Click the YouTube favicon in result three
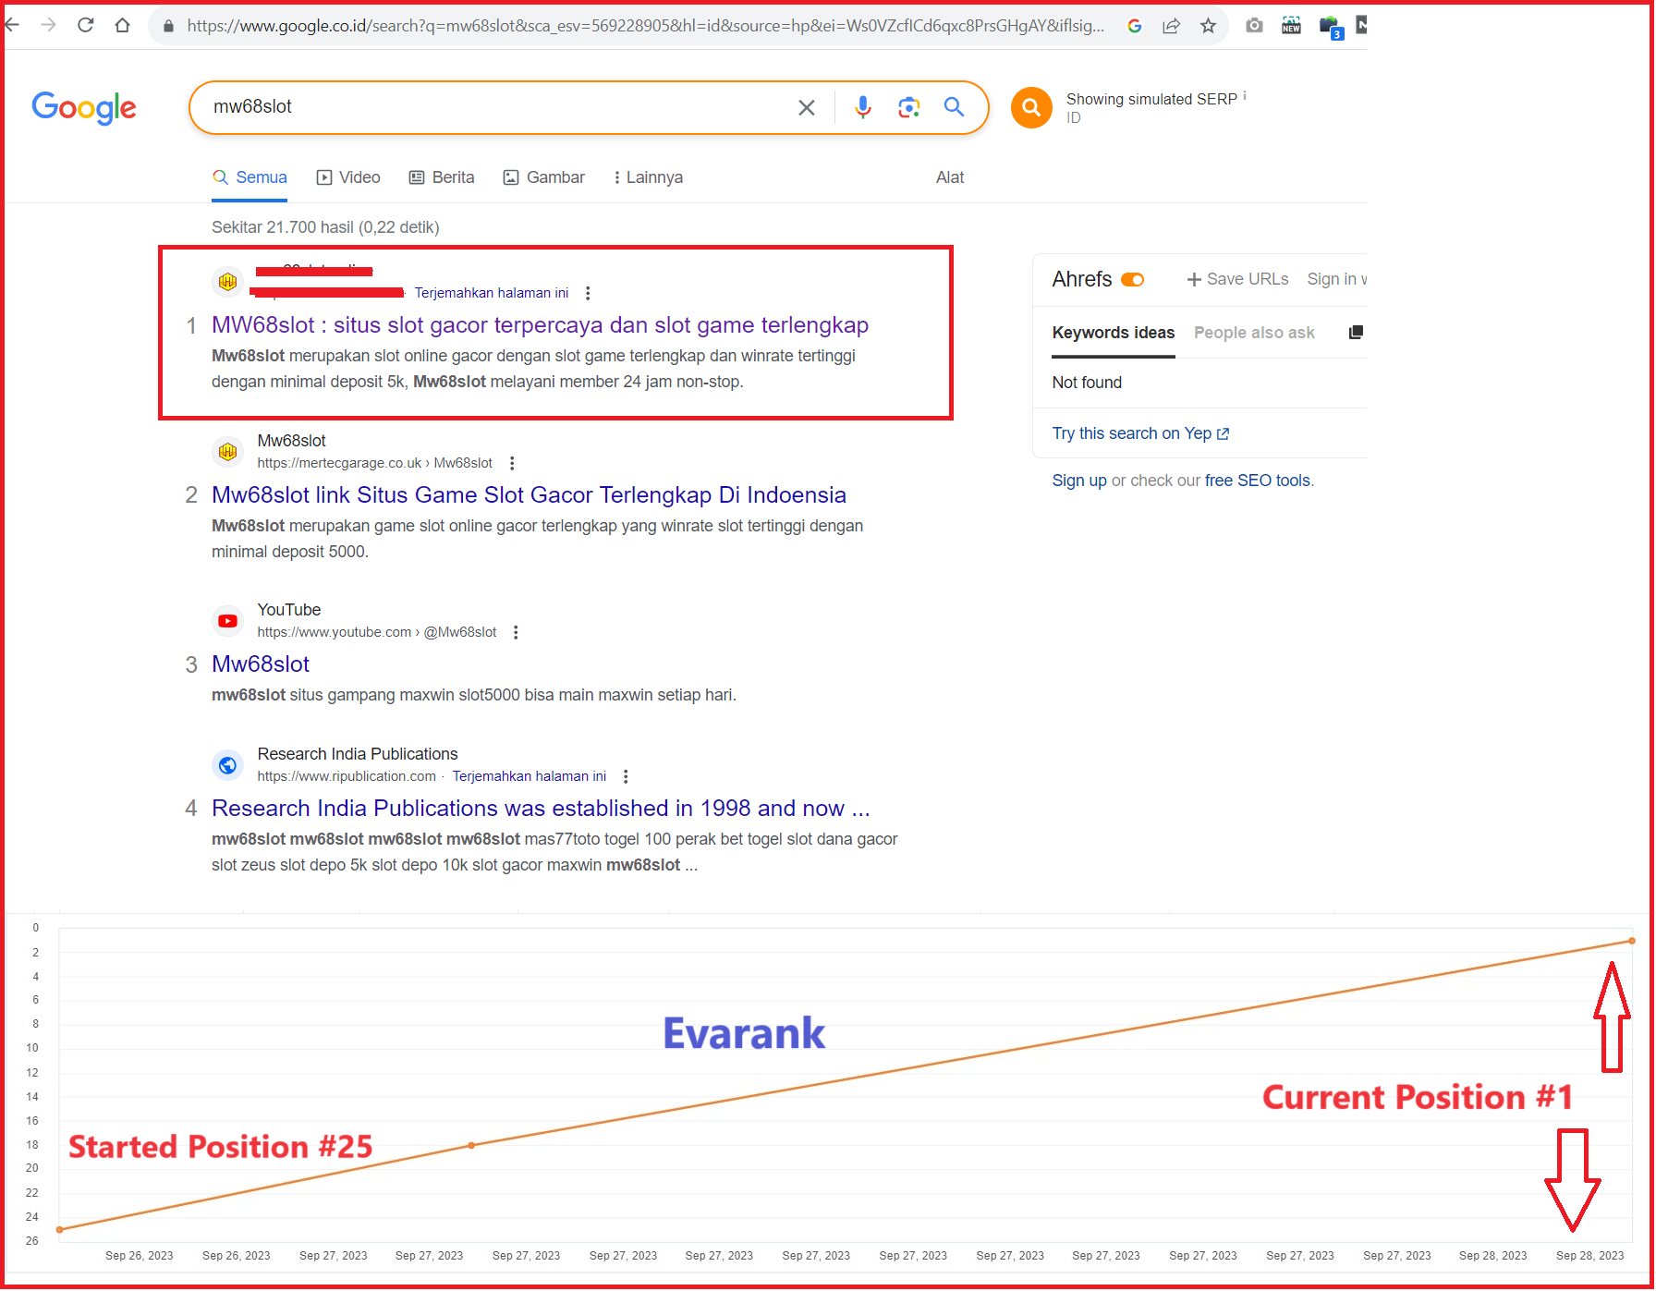 [227, 621]
